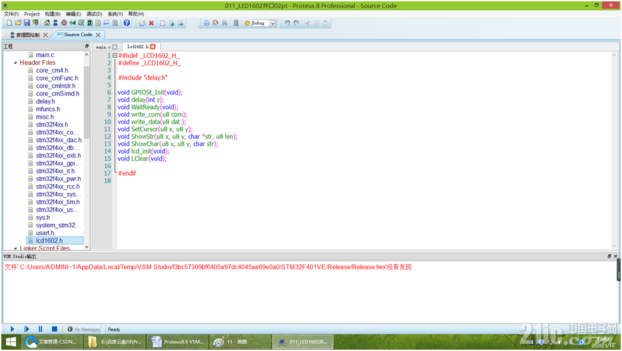The height and width of the screenshot is (351, 622).
Task: Open the Project menu
Action: pos(32,14)
